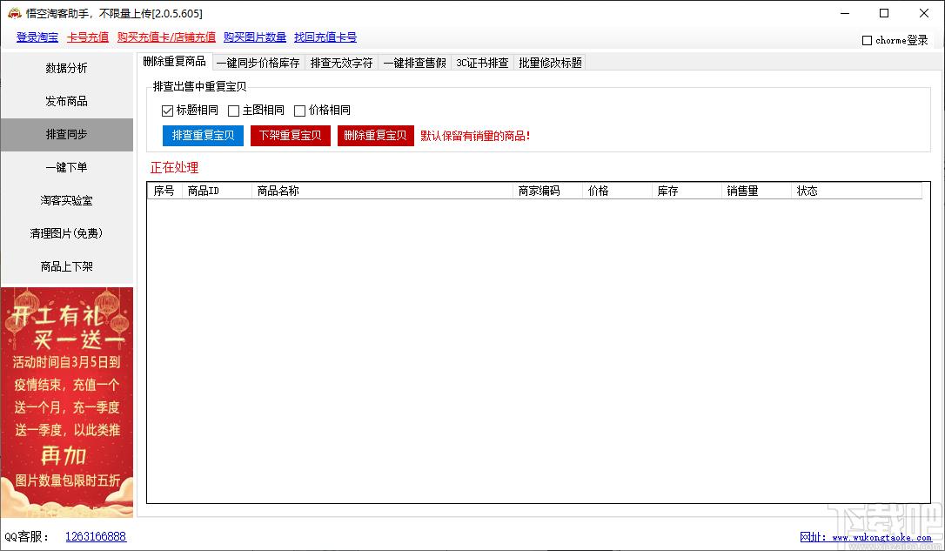Open the 登录淘宝 link
The height and width of the screenshot is (551, 945).
tap(37, 37)
